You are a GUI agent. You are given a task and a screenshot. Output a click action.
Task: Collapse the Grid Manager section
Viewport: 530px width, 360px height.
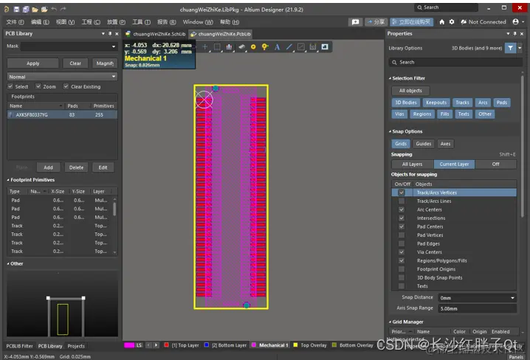pos(390,322)
